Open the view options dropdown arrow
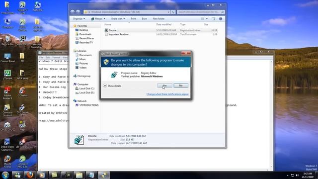318x179 pixels. (x=207, y=19)
